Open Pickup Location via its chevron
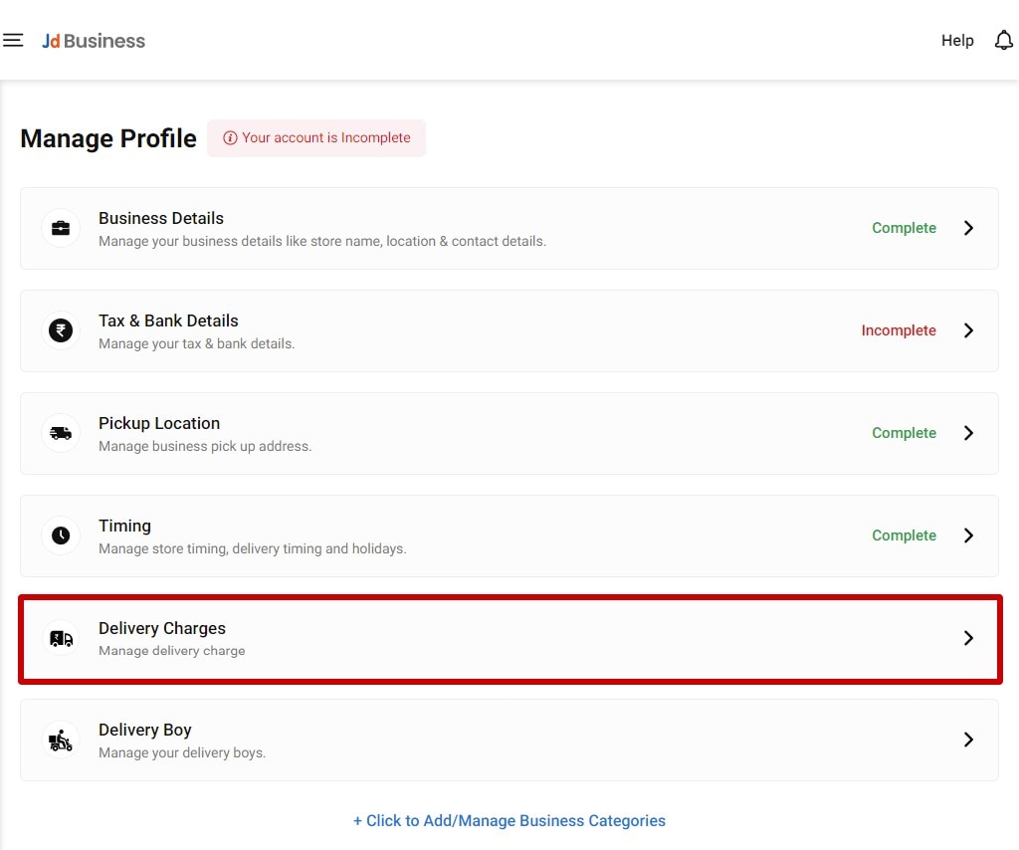 click(968, 433)
